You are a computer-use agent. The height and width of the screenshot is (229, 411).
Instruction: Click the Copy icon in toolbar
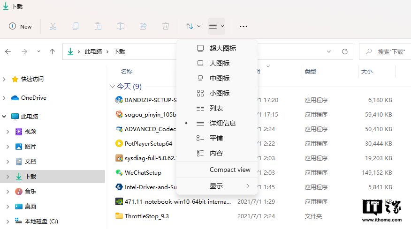tap(76, 27)
